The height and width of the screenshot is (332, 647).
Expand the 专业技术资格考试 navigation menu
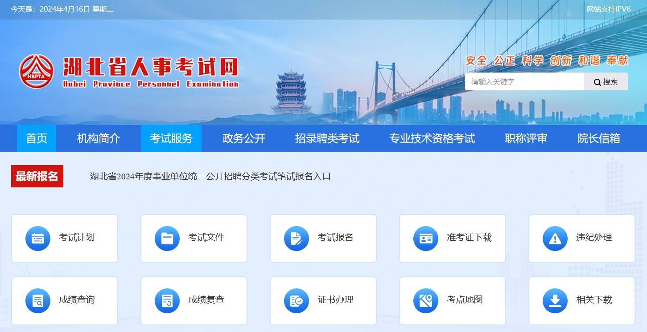432,138
